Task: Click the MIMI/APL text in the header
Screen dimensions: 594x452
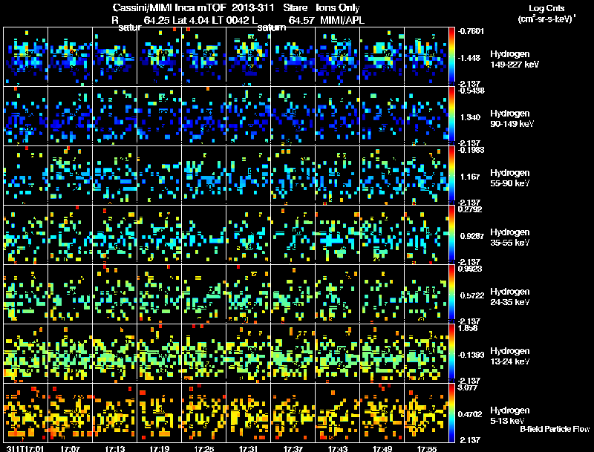Action: (342, 20)
